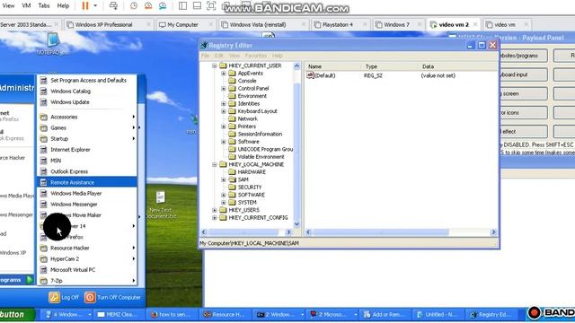Select the Network registry key

tap(243, 118)
